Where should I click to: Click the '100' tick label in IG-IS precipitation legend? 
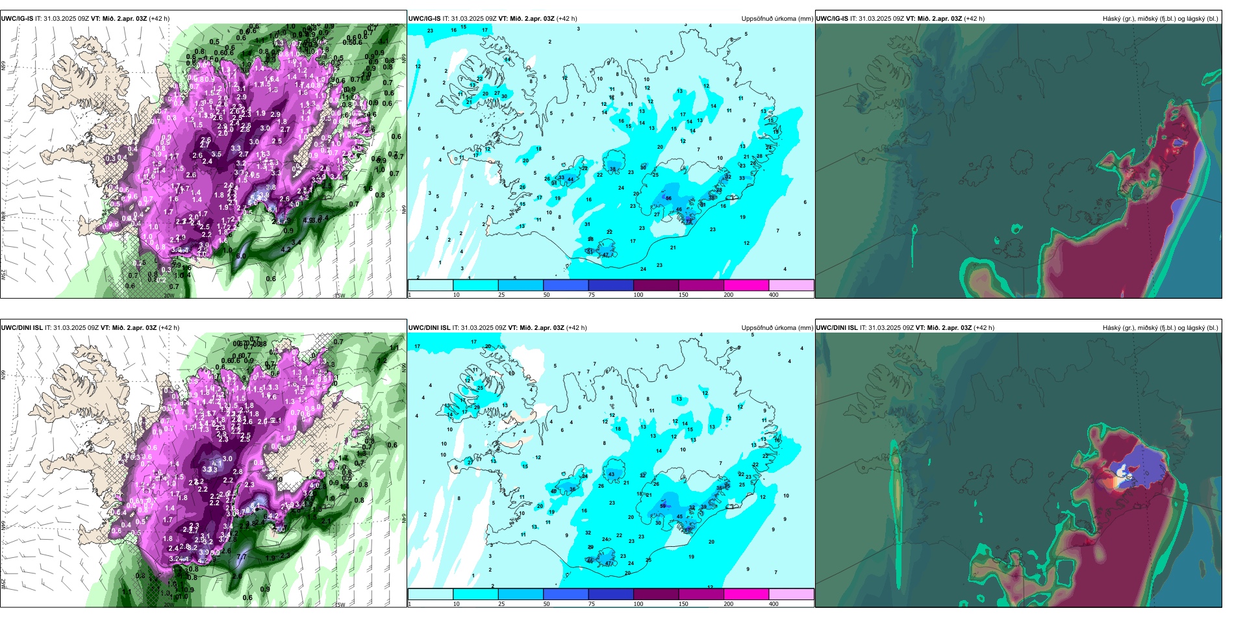tap(638, 295)
